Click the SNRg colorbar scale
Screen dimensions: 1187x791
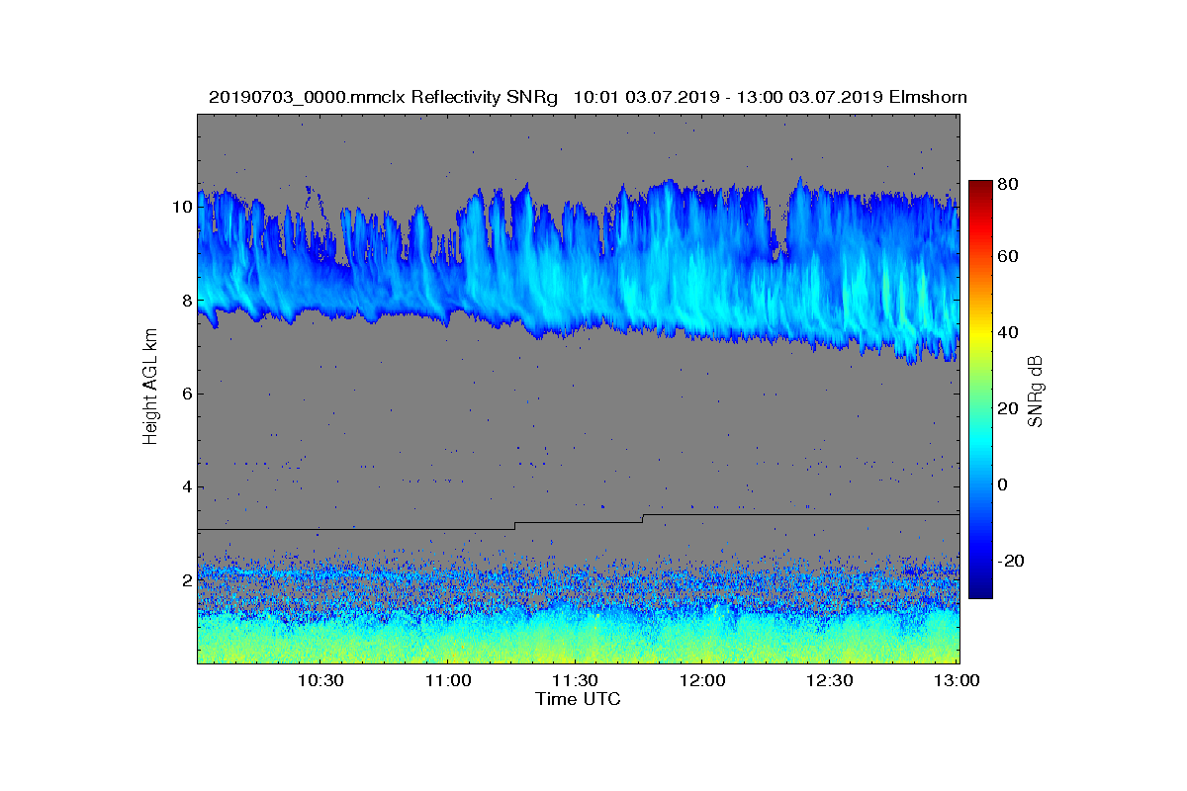click(979, 389)
